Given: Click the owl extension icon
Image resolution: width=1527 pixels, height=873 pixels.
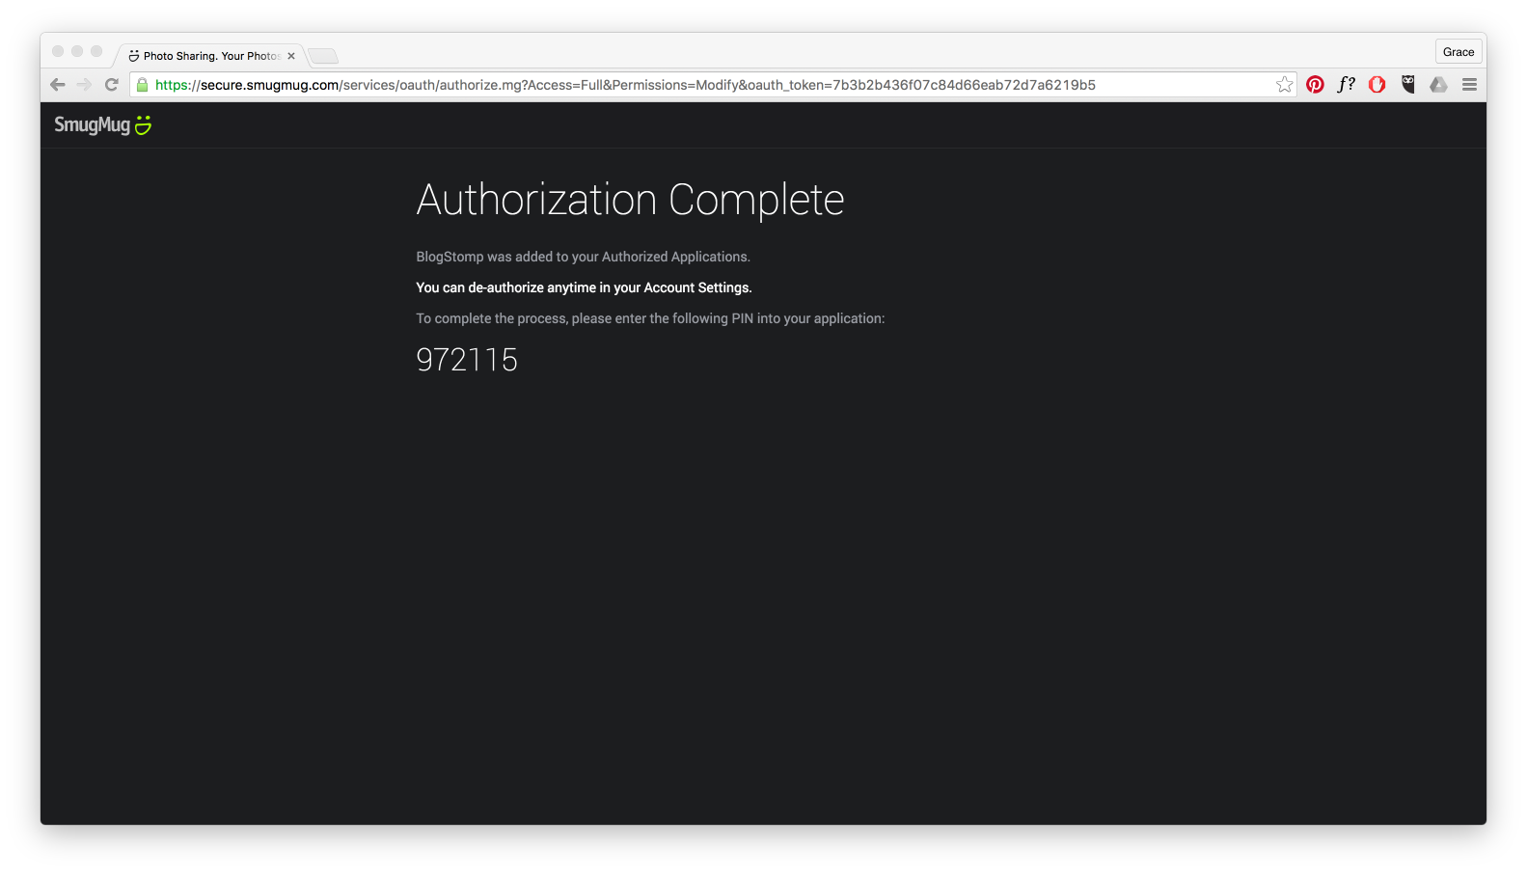Looking at the screenshot, I should (1408, 85).
